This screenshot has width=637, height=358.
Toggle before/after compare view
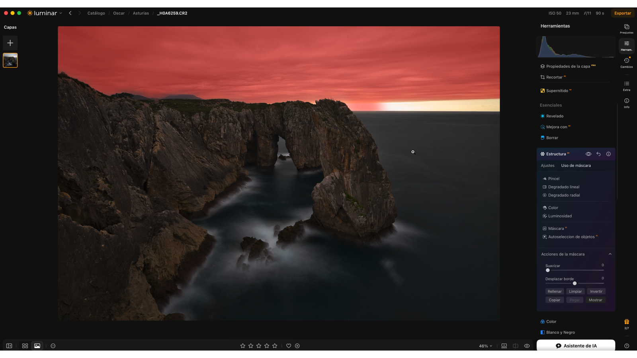click(516, 346)
